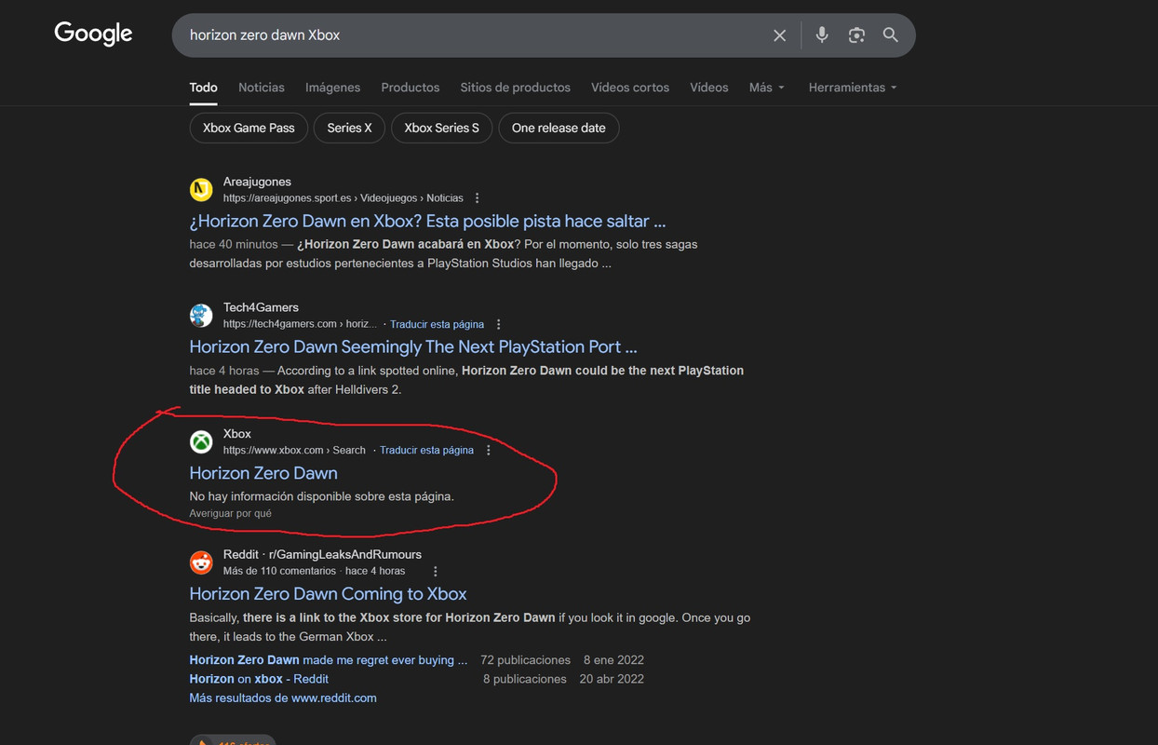Open the Xbox Horizon Zero Dawn result
Screen dimensions: 1158x745
click(x=263, y=473)
